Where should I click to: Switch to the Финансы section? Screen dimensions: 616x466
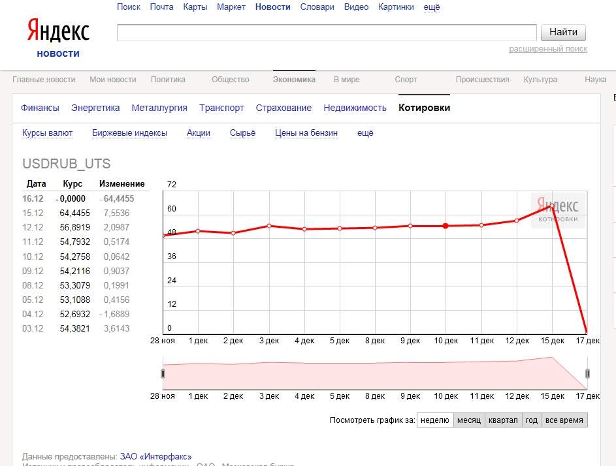point(40,108)
